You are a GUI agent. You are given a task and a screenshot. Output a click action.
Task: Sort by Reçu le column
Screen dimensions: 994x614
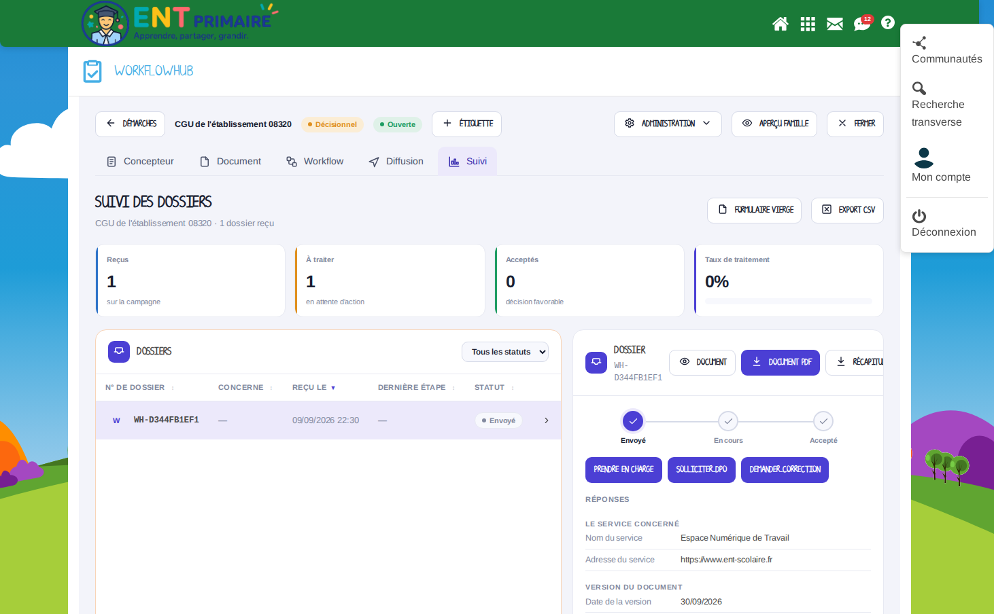pyautogui.click(x=314, y=388)
